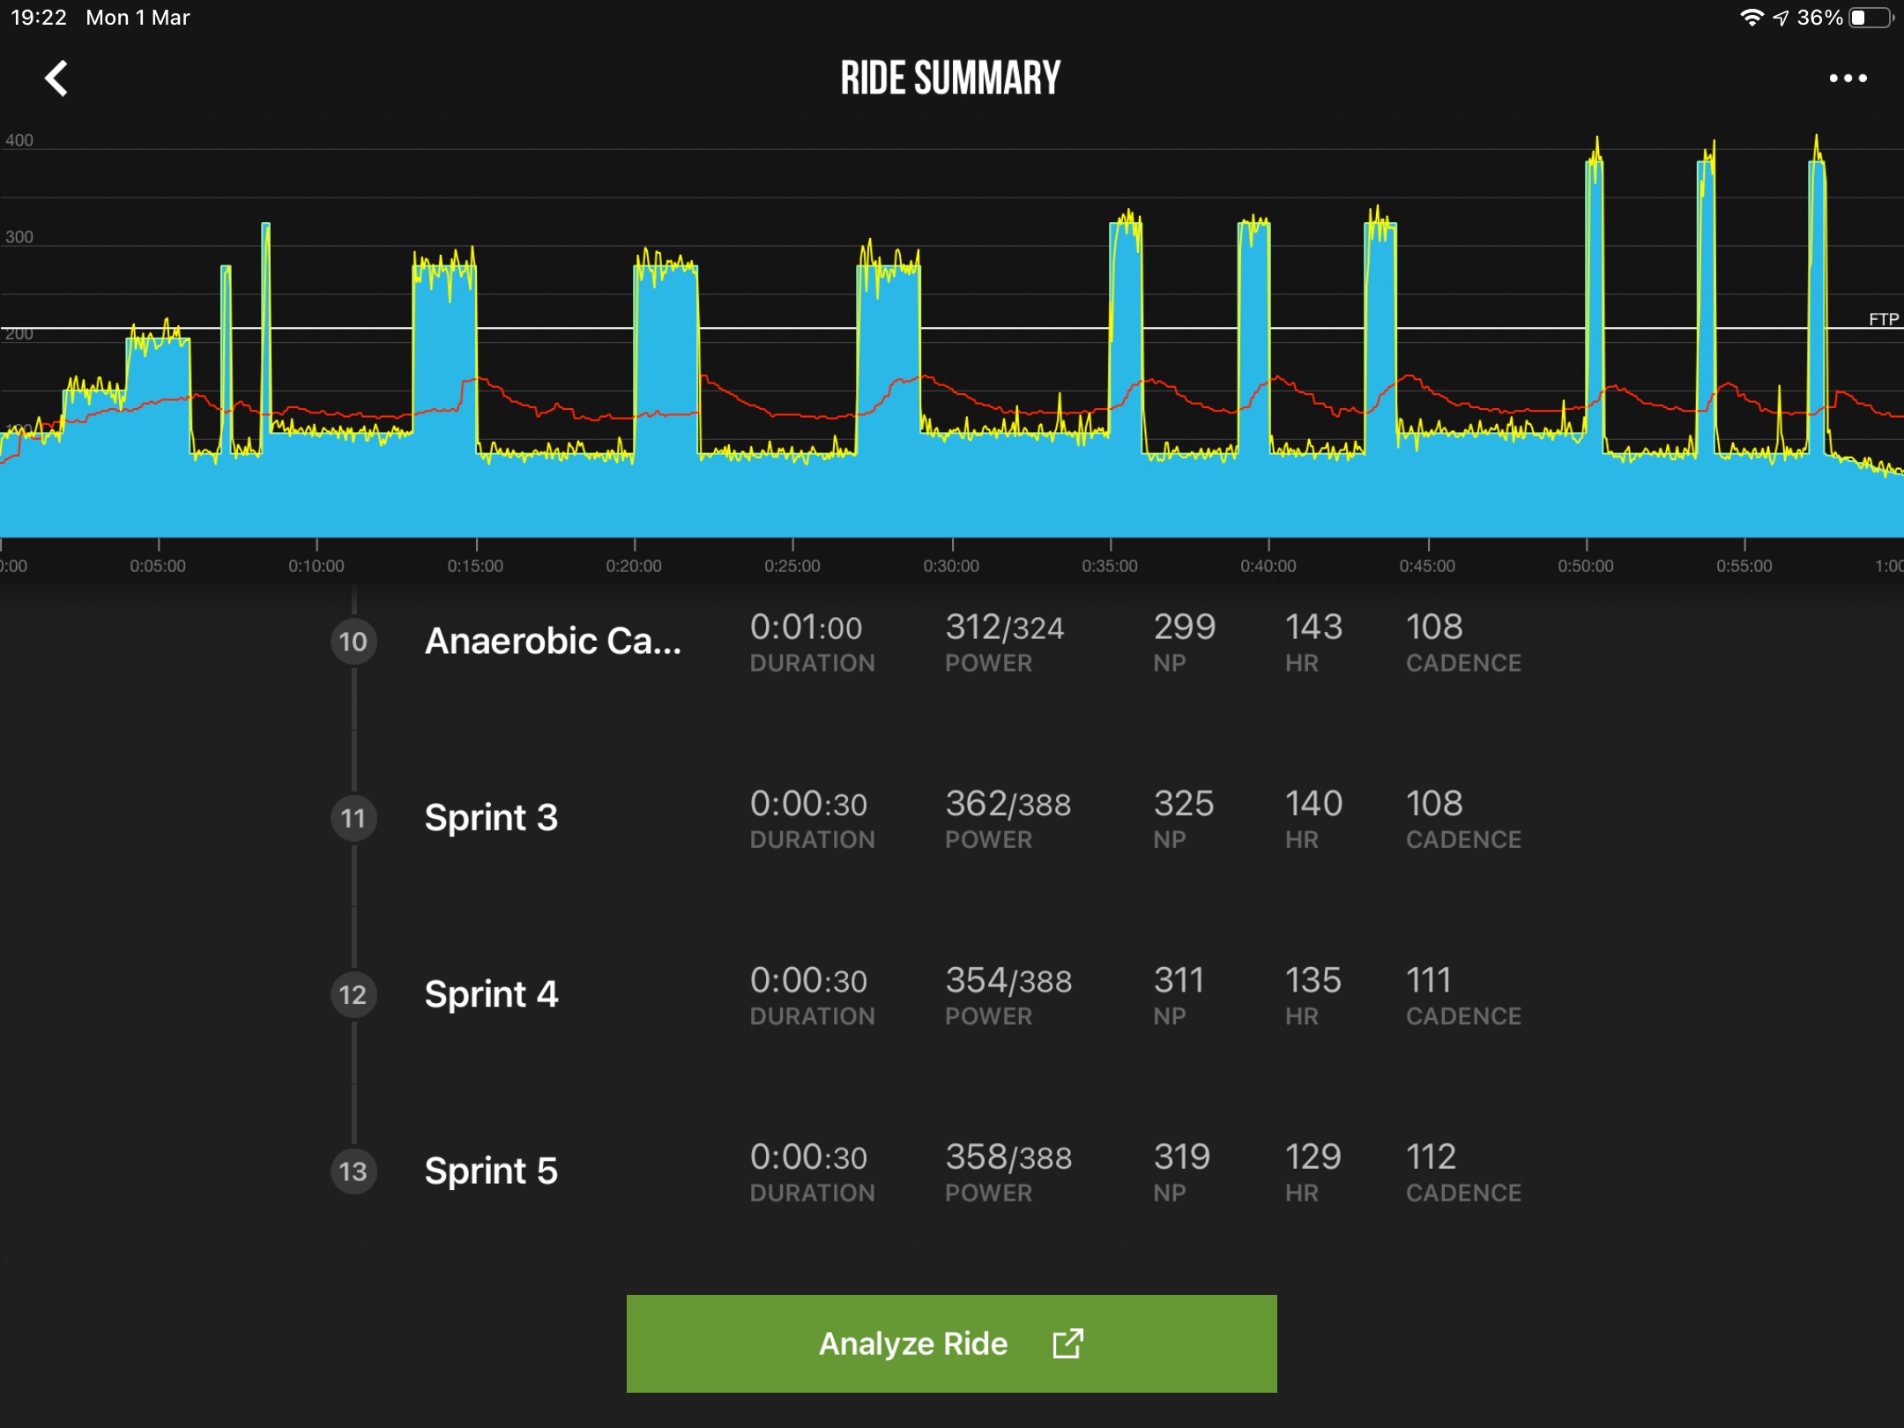Screen dimensions: 1904x1428
Task: Click the external link icon on Analyze Ride
Action: coord(1067,1343)
